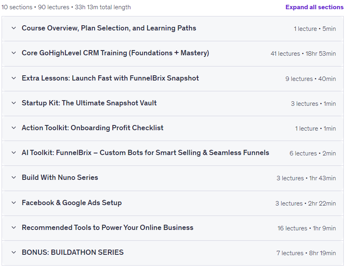Click the '1 lecture • 5min' label
This screenshot has height=268, width=347.
[315, 29]
